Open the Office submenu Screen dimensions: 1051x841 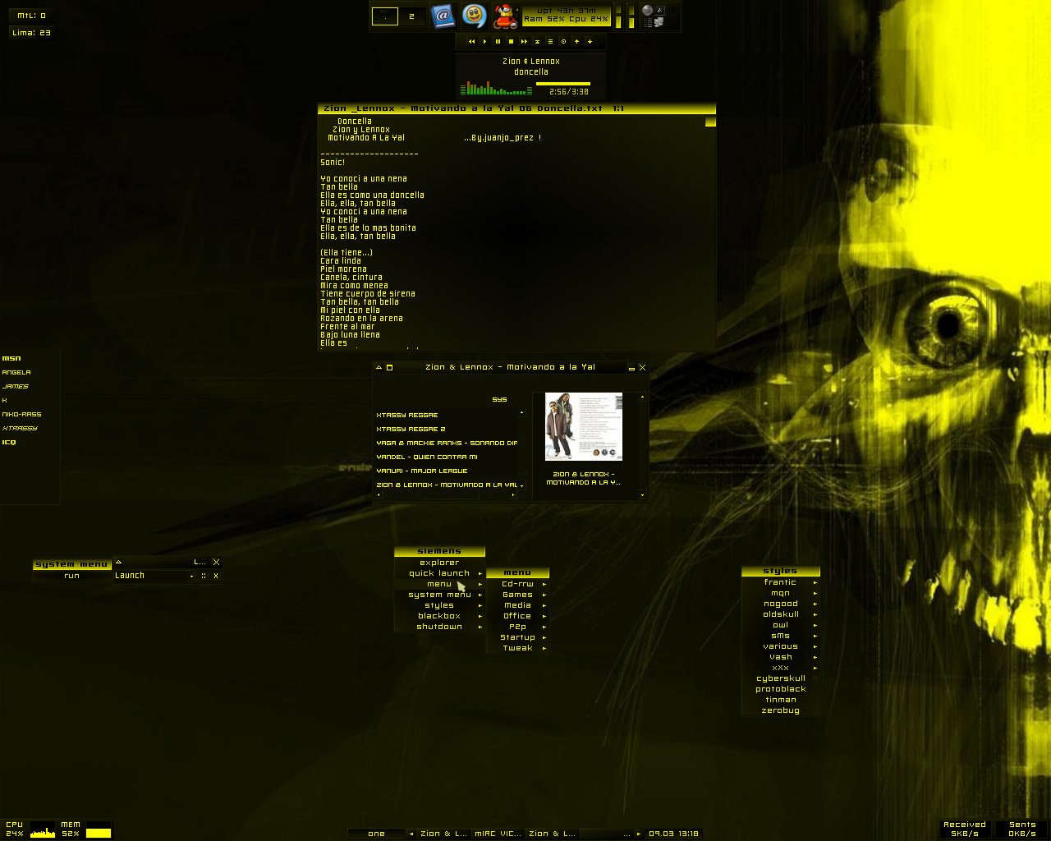click(517, 616)
